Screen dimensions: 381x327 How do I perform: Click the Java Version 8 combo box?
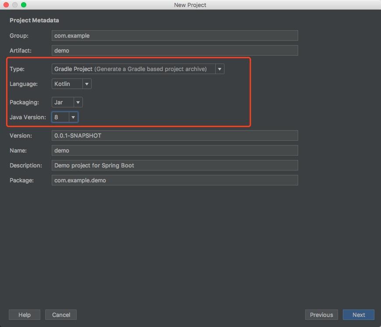click(60, 117)
